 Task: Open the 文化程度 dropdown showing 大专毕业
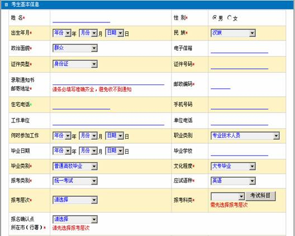233,166
